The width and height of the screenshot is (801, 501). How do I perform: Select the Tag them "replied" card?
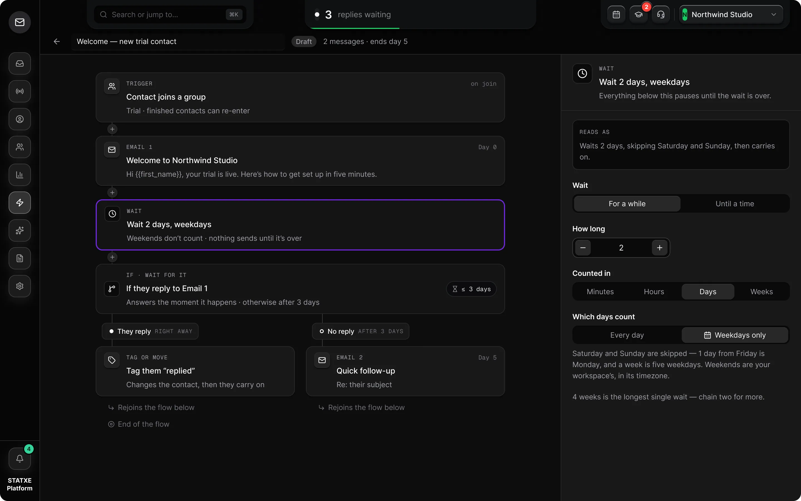[195, 371]
